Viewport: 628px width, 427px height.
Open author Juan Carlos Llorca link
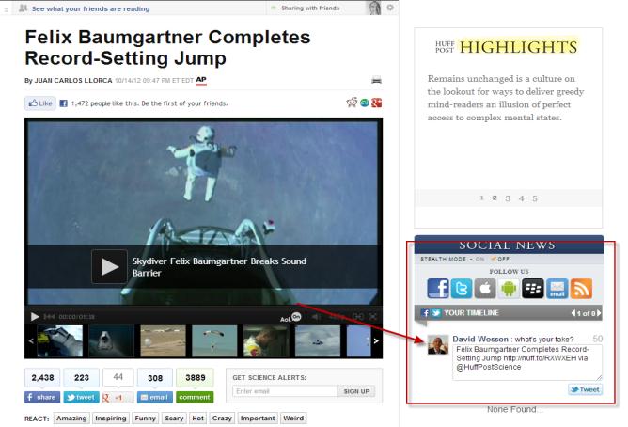point(73,81)
